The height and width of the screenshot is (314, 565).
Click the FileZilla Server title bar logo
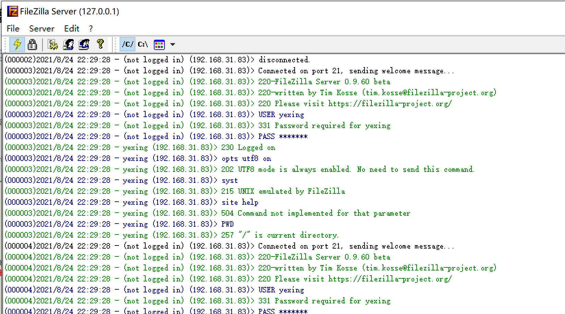coord(13,11)
